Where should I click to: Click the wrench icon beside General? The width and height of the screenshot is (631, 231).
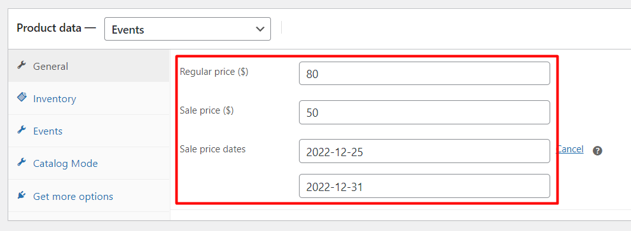(22, 65)
